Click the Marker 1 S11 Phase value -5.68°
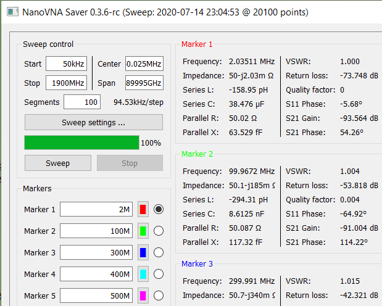 (351, 104)
